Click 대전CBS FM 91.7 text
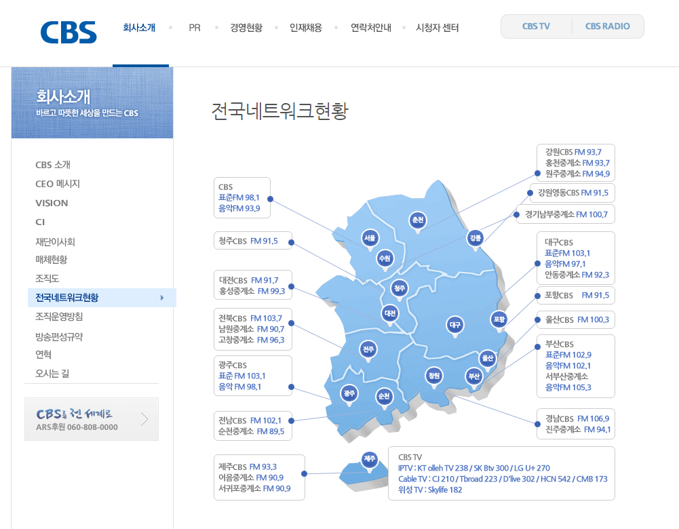This screenshot has height=529, width=679. (248, 281)
